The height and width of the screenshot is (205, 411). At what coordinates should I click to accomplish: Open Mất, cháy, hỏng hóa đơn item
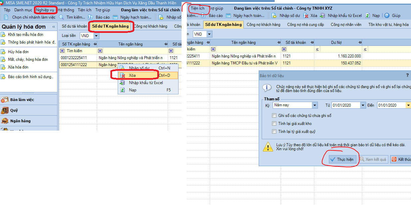(x=28, y=59)
